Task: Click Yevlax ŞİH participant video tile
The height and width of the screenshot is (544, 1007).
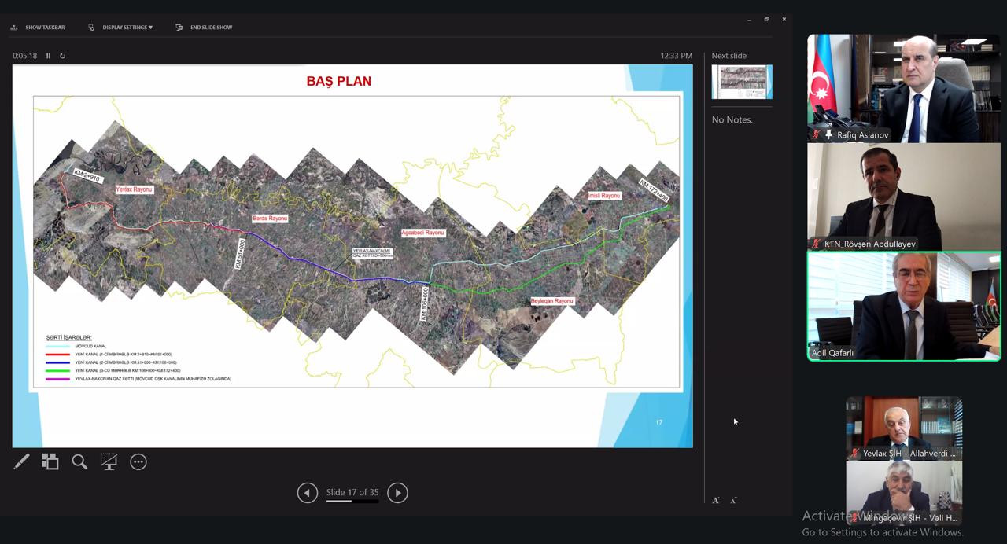Action: point(904,428)
